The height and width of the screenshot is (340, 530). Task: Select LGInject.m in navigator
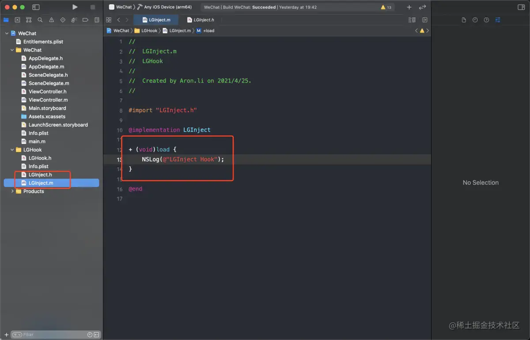coord(51,183)
